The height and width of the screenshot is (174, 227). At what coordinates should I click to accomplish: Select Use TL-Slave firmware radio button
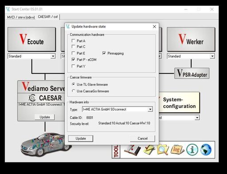point(73,84)
